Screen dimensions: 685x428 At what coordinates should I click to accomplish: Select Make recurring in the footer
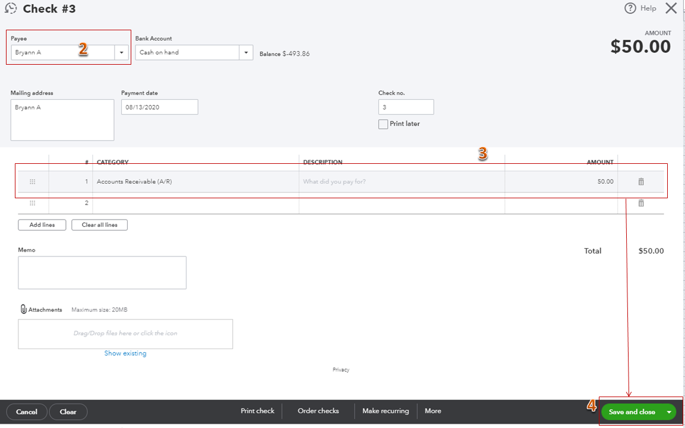click(386, 411)
